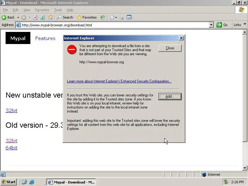Click the Go button
The height and width of the screenshot is (186, 248).
(222, 25)
